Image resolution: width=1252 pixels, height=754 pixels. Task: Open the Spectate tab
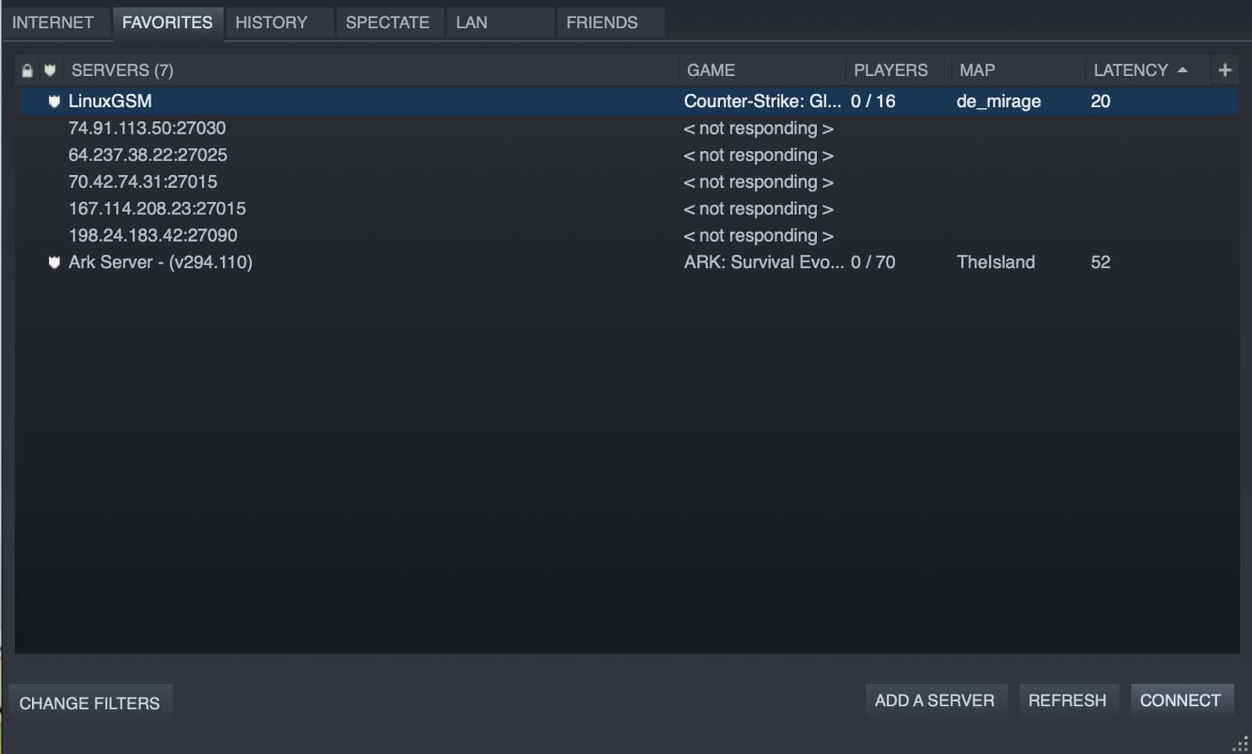coord(389,22)
